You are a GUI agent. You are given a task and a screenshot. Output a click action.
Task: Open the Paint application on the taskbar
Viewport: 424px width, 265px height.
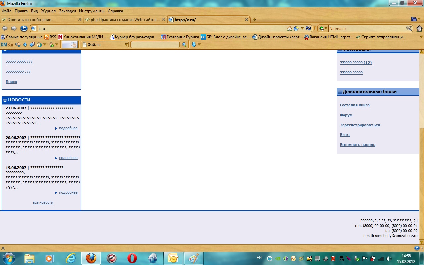(194, 258)
